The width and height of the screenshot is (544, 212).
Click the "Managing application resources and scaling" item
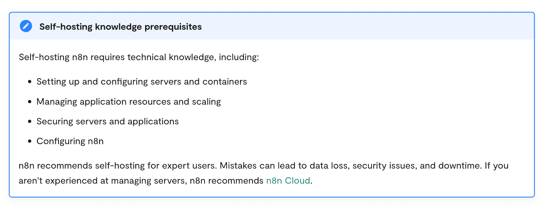(x=129, y=102)
